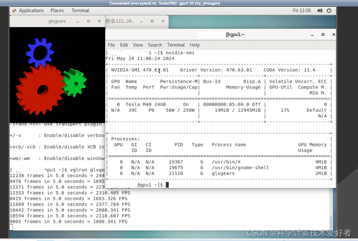
Task: Minimize the @gpu1:~ terminal window
Action: [x=312, y=35]
